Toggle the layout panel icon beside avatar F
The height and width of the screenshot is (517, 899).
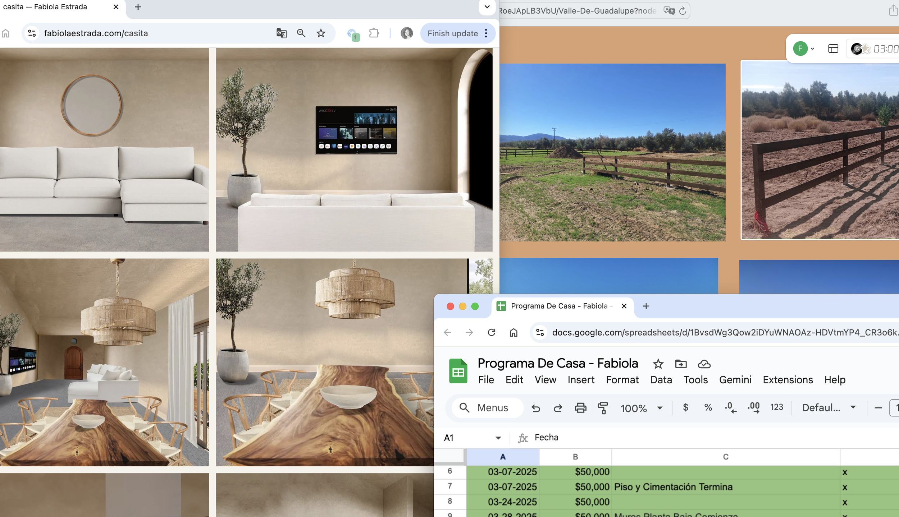click(833, 49)
